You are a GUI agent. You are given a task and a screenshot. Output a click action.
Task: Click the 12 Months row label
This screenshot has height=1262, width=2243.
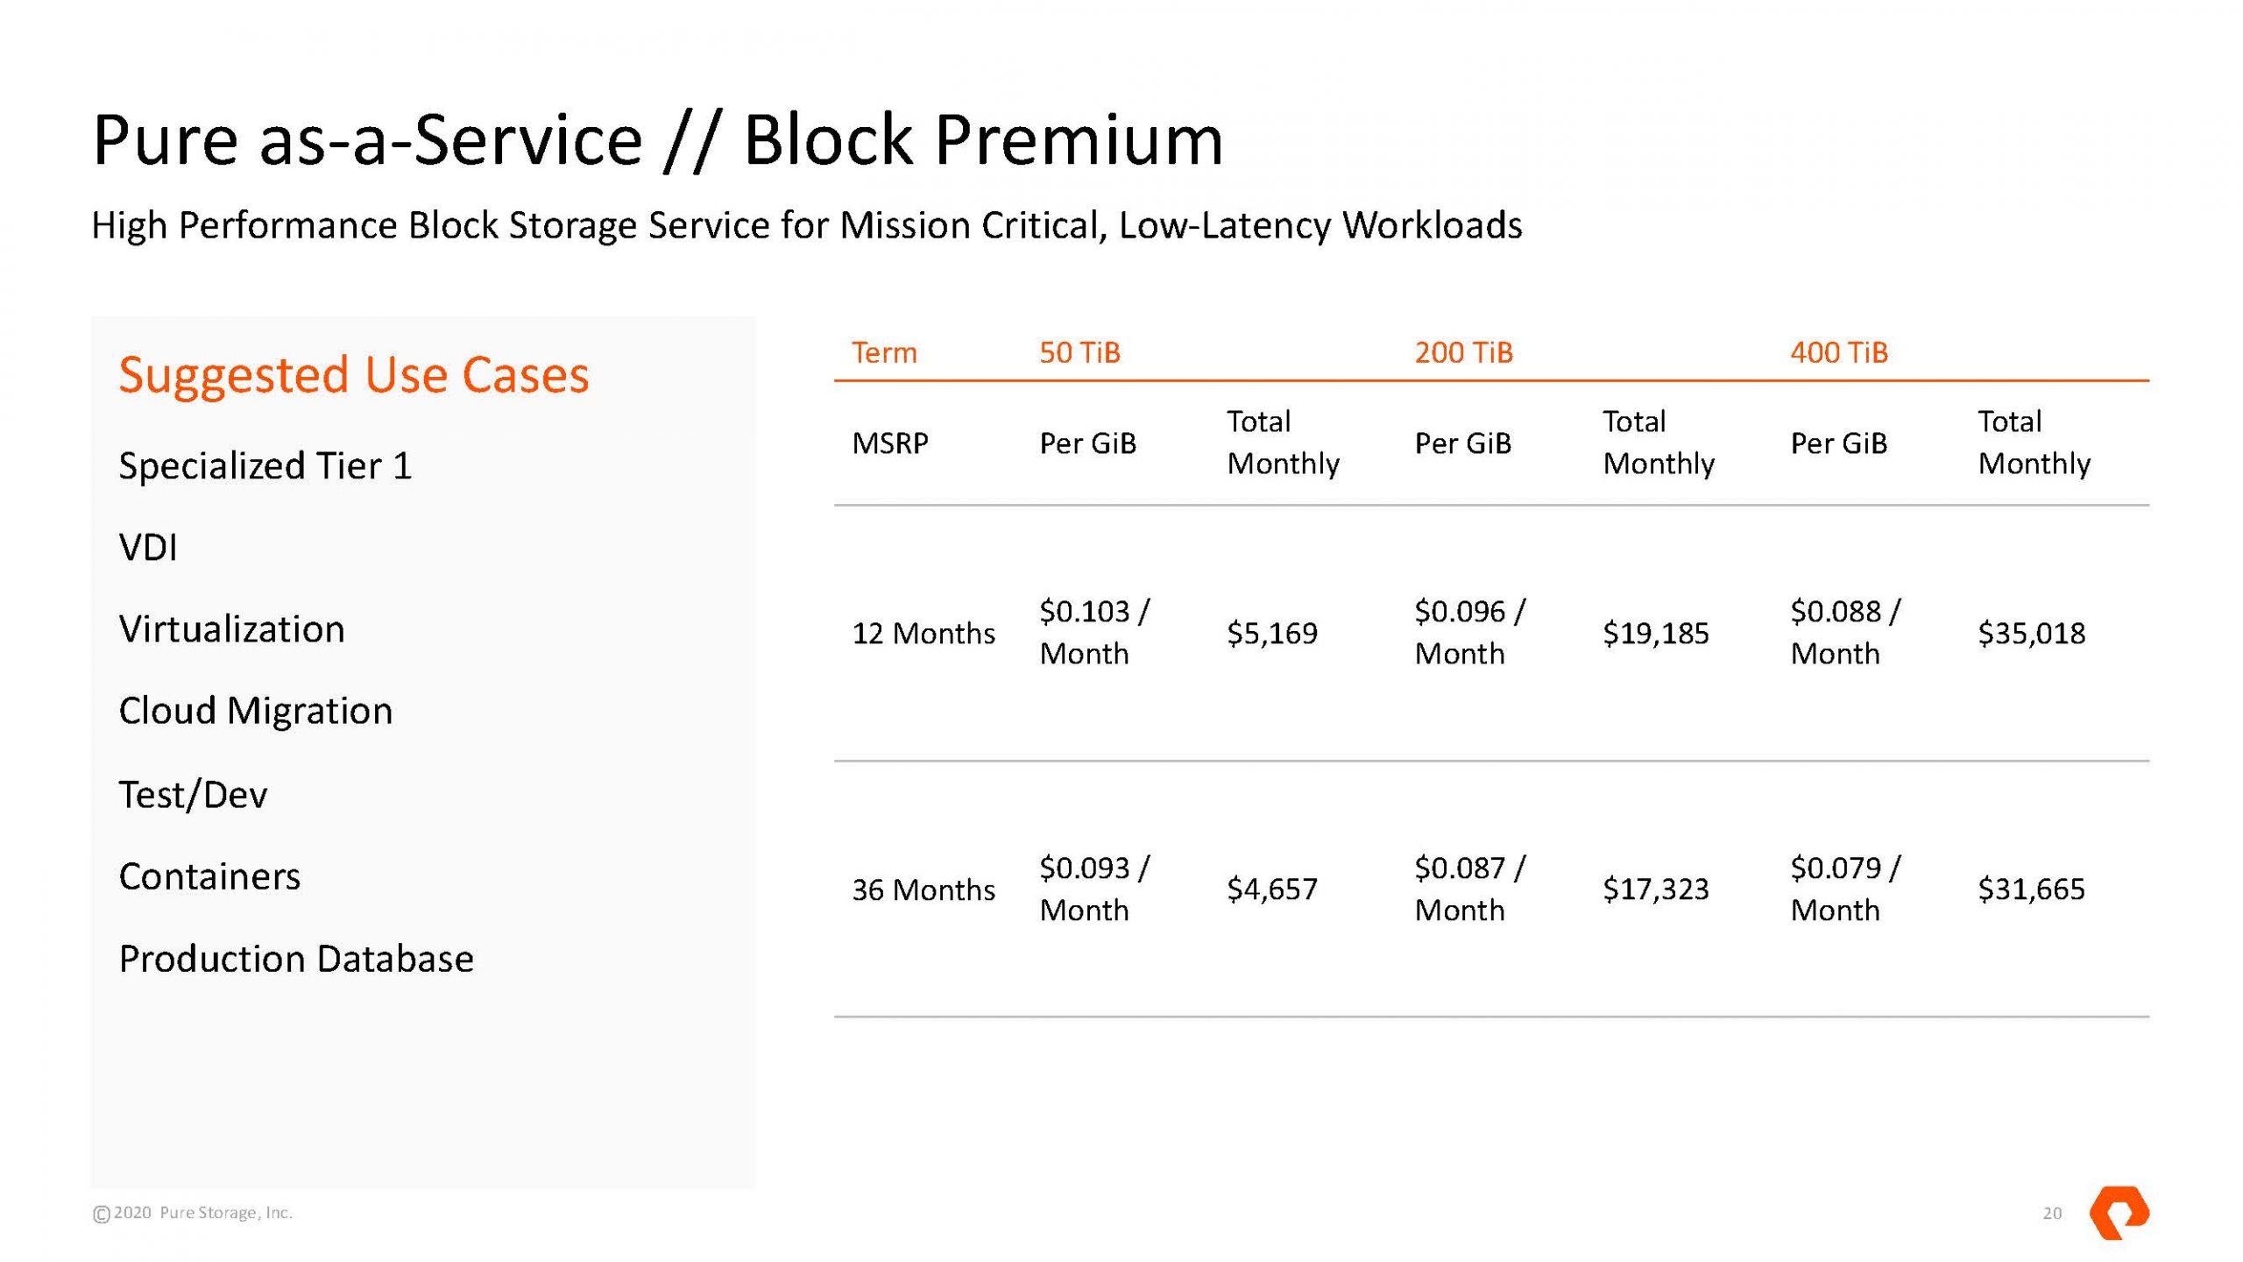click(x=923, y=633)
